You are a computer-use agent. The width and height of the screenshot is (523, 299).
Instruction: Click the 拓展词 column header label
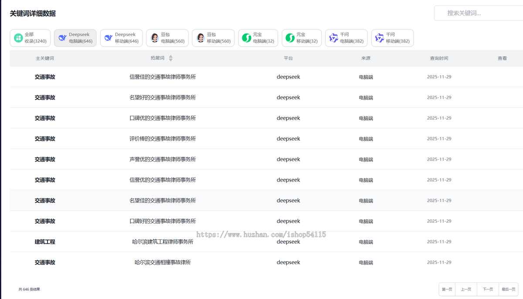click(157, 58)
